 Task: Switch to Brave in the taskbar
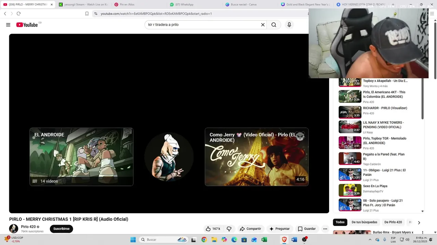click(x=284, y=240)
